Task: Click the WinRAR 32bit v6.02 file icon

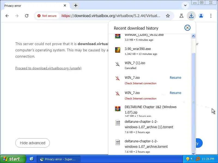Action: [118, 36]
